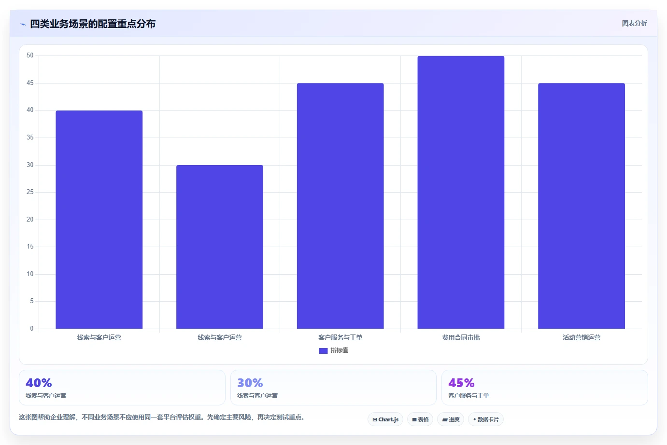This screenshot has height=445, width=667.
Task: Click the 费用合同审批 x-axis label
Action: point(461,337)
